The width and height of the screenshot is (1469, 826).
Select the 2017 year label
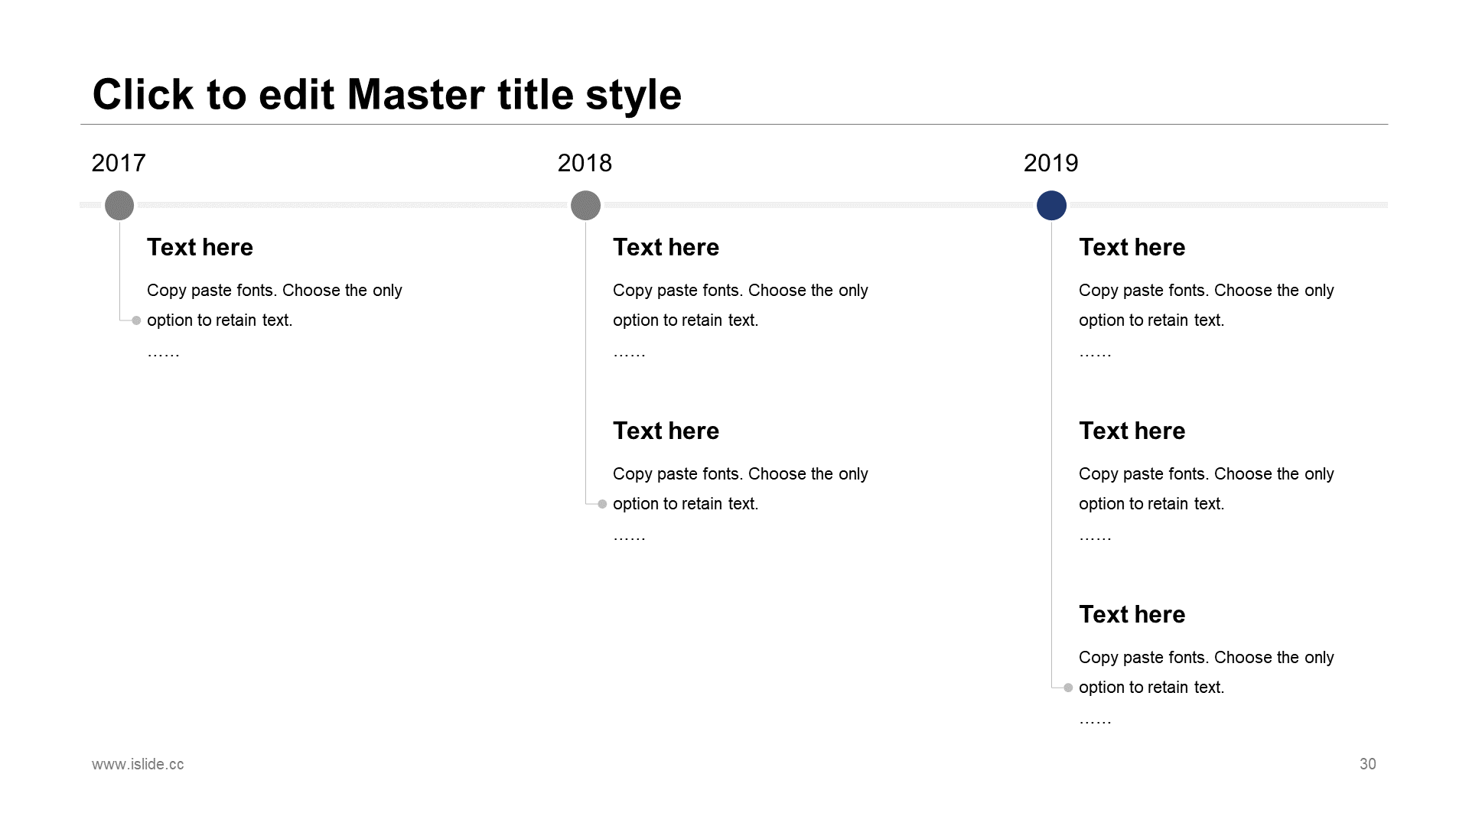[x=119, y=163]
